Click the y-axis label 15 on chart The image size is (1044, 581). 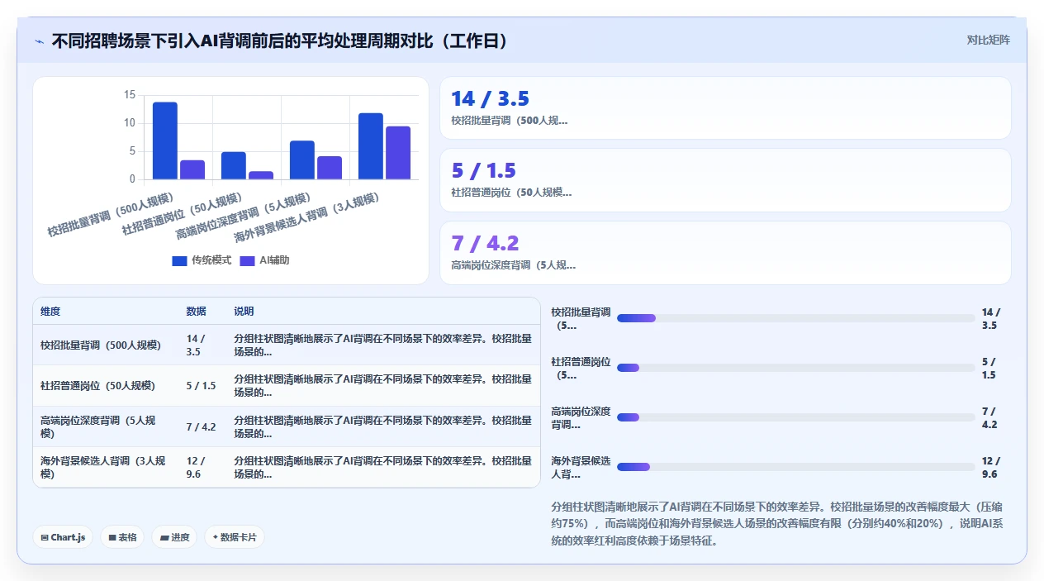tap(130, 95)
